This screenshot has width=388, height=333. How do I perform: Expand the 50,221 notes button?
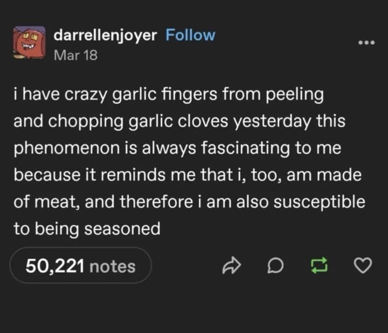pos(81,265)
